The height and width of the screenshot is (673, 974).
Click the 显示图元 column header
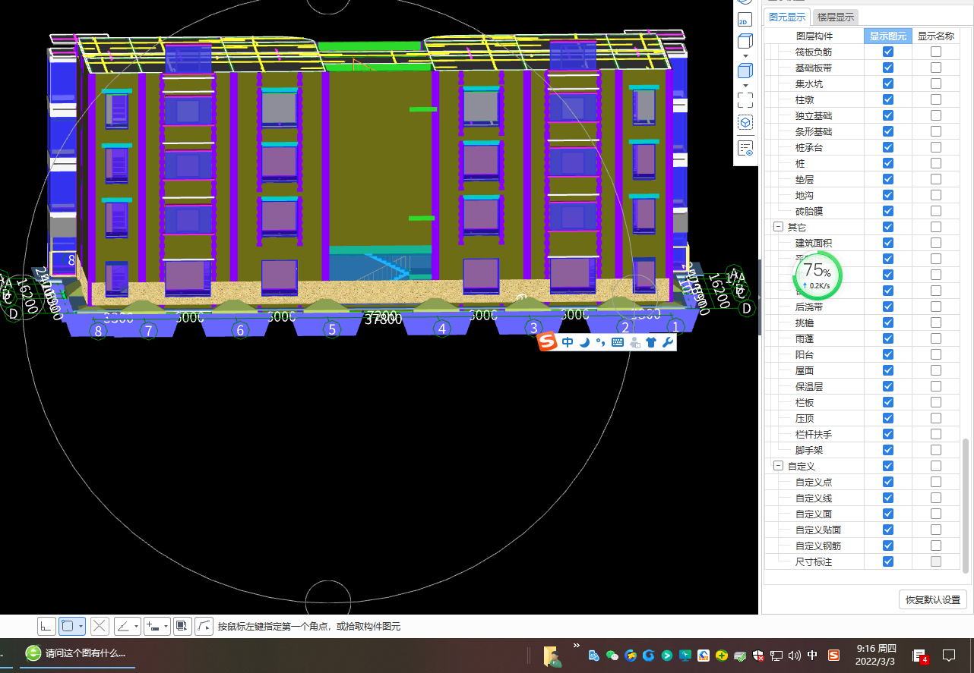point(888,36)
